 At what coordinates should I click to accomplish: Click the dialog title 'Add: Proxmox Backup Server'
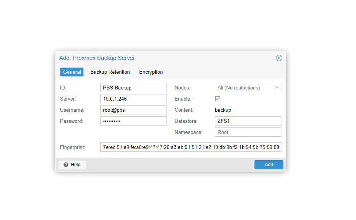tap(97, 58)
